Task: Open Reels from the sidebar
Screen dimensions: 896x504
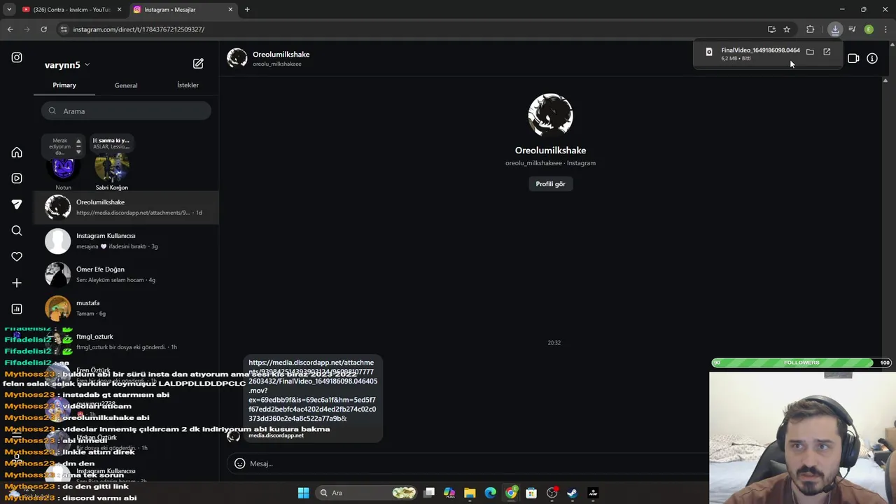Action: (17, 178)
